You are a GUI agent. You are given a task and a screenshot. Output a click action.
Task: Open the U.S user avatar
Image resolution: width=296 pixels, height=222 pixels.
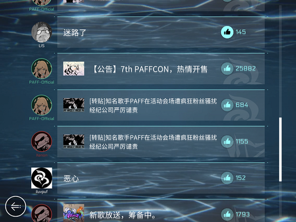[x=41, y=32]
